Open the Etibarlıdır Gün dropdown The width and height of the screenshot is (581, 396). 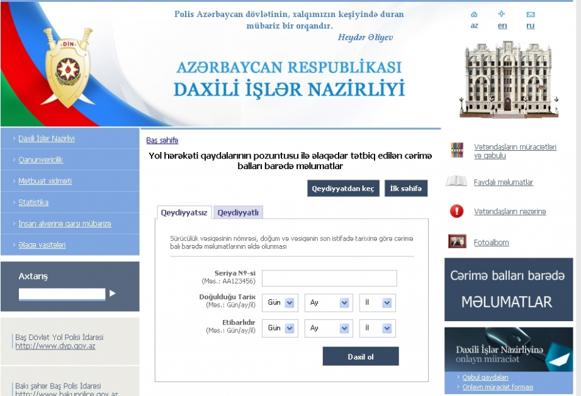click(x=279, y=328)
